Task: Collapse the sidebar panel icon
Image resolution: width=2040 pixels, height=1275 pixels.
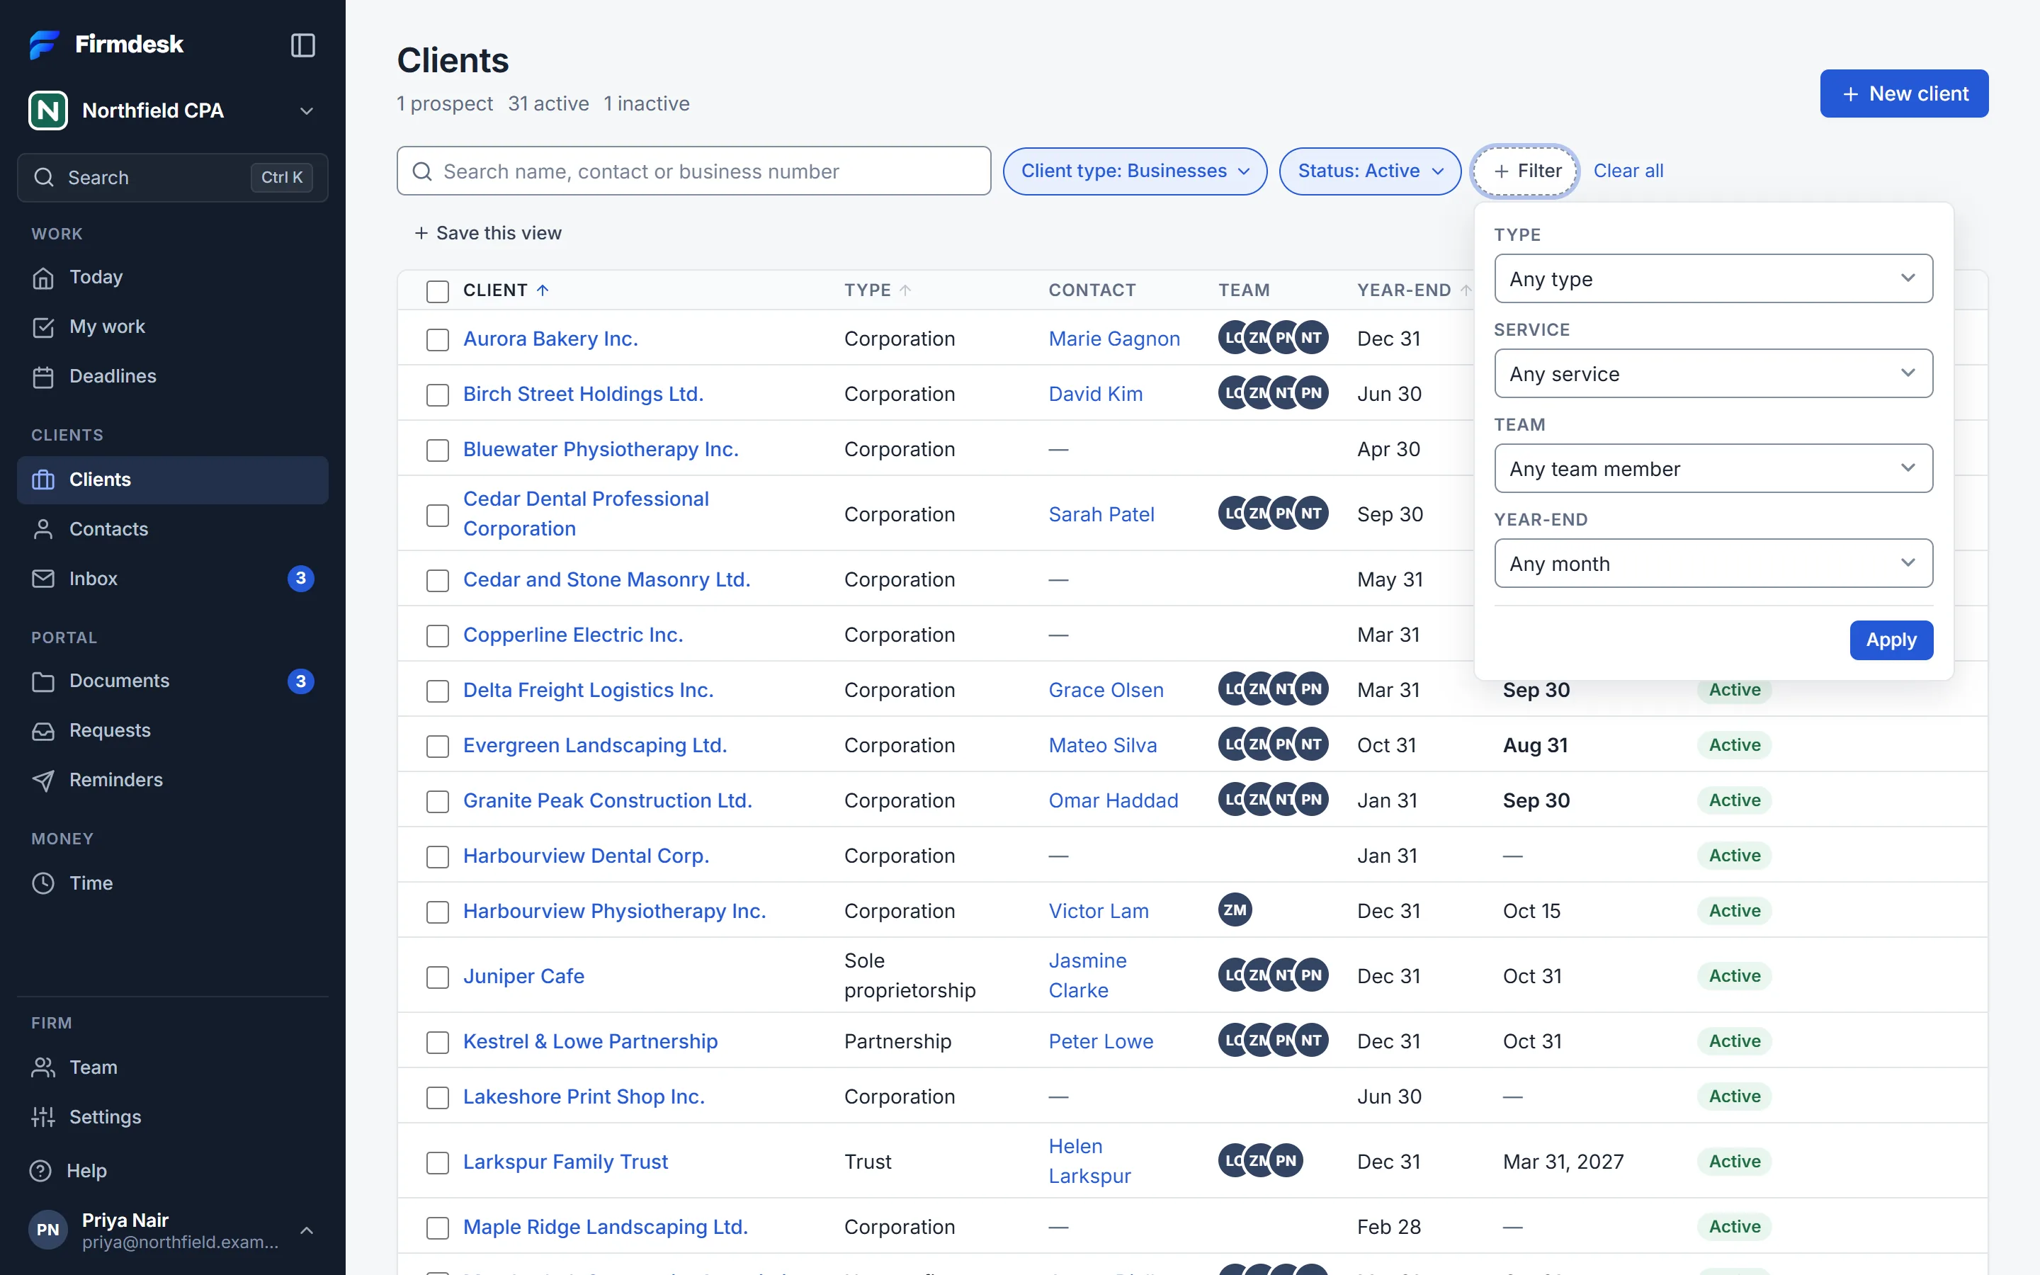Action: click(302, 45)
